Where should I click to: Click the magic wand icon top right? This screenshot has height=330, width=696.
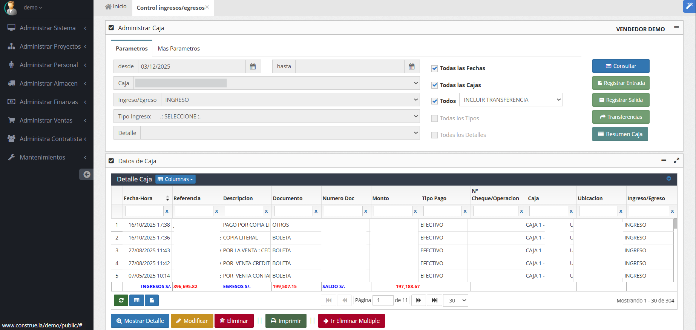coord(689,6)
